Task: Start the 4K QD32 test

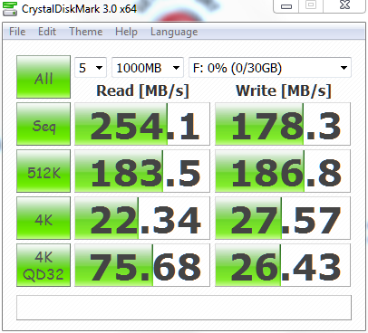Action: click(44, 265)
